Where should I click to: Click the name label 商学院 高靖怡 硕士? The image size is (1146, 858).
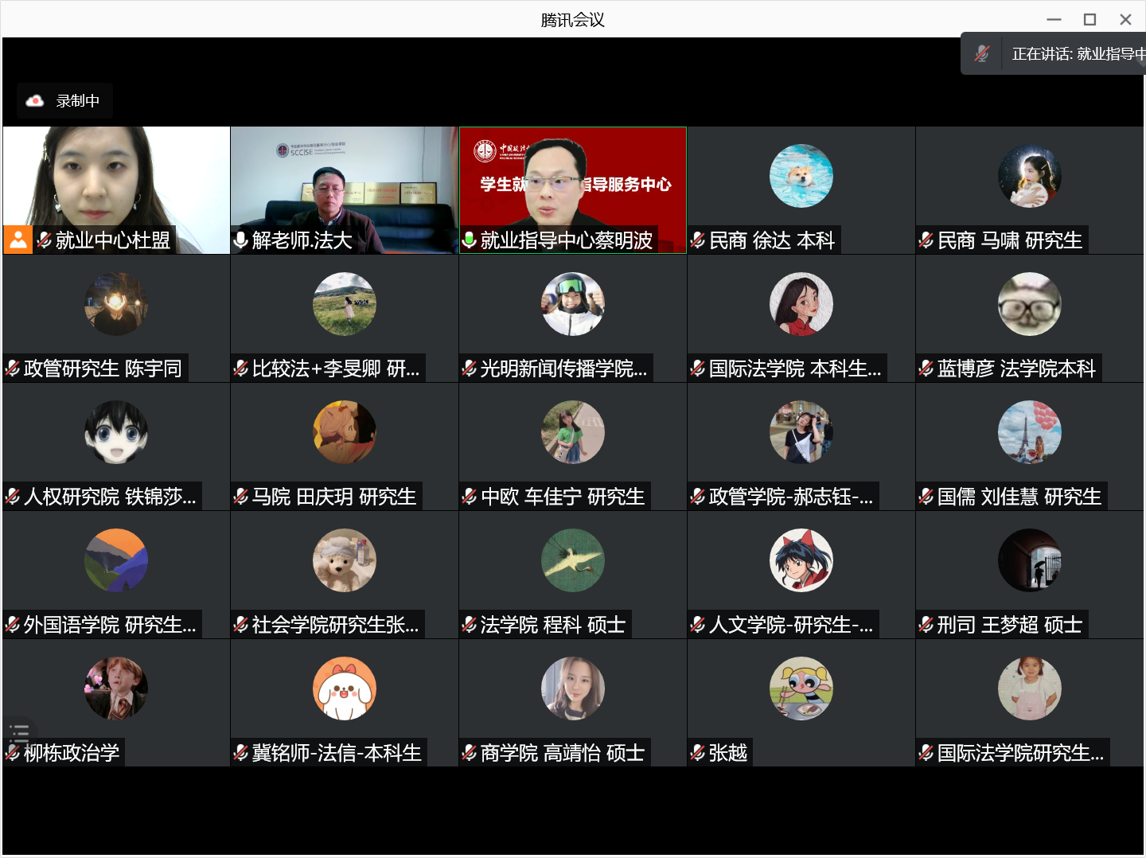coord(562,753)
